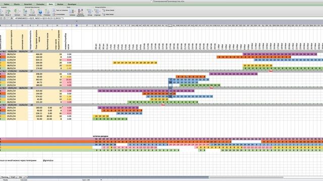Click the Text to Columns tool
323x181 pixels.
click(60, 10)
